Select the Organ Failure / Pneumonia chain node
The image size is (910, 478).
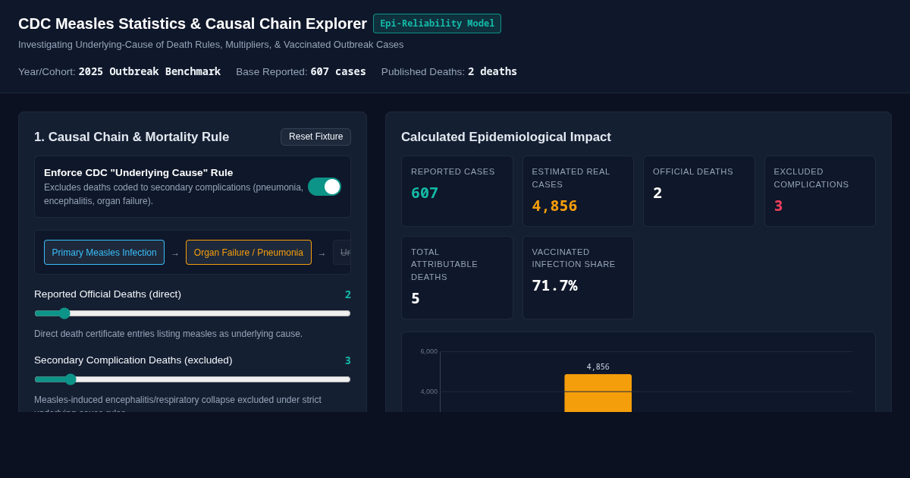249,253
